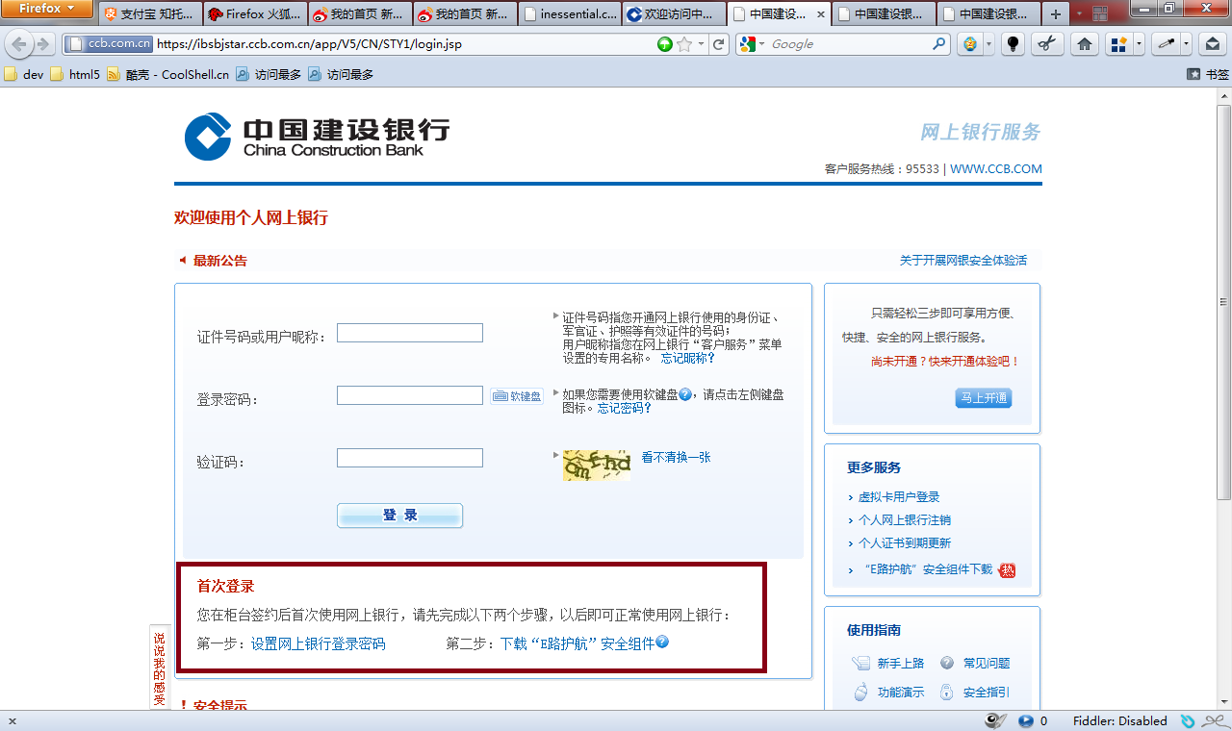Open 虚拟卡用户登录 link

tap(899, 497)
